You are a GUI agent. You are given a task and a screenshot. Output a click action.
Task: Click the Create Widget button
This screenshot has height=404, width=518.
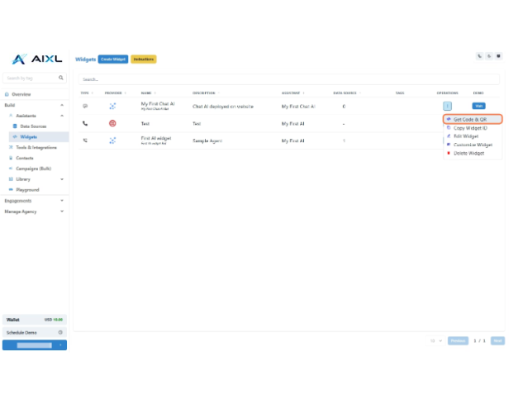coord(112,59)
